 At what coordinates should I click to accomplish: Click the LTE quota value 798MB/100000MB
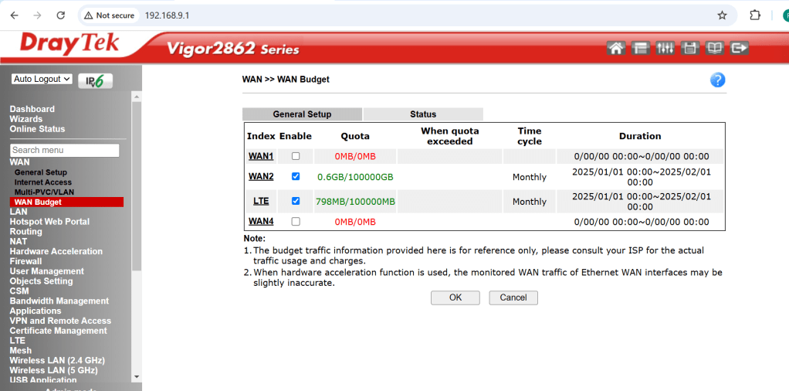[355, 202]
